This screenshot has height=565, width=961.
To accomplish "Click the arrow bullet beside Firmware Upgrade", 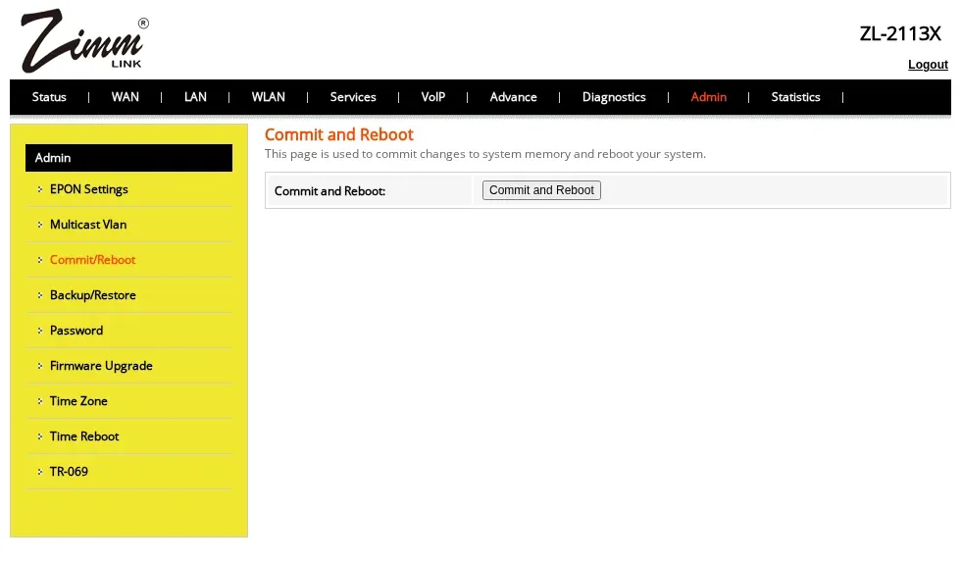I will pos(40,366).
